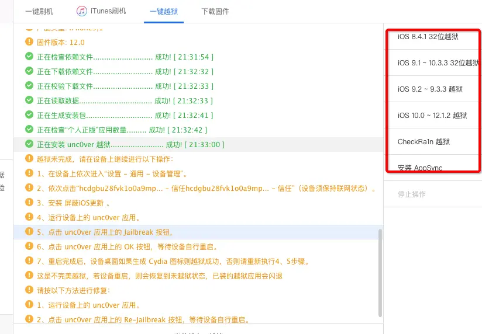Open the 一键刷机 tab
The width and height of the screenshot is (482, 334).
point(39,12)
